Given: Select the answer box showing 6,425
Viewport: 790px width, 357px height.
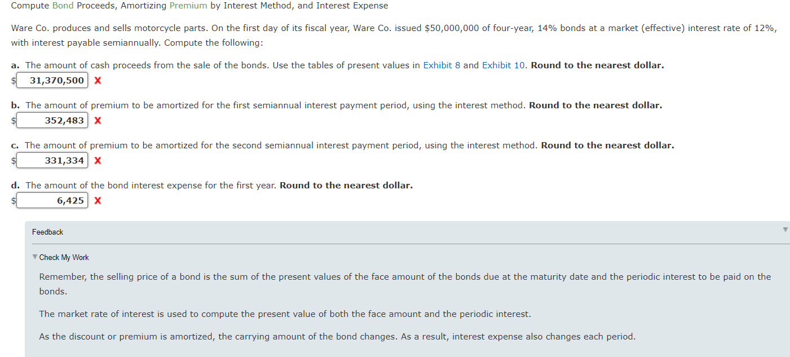Looking at the screenshot, I should 52,200.
